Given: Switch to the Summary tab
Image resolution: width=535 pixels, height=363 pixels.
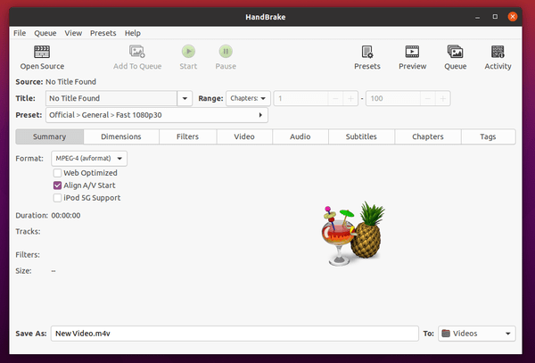Looking at the screenshot, I should (49, 136).
